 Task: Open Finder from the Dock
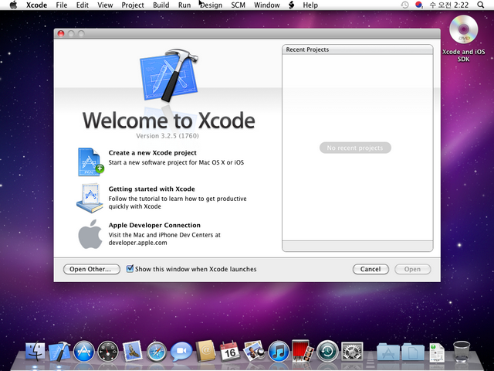click(36, 351)
